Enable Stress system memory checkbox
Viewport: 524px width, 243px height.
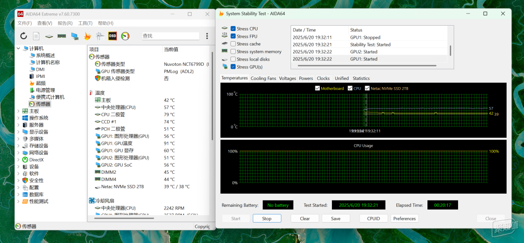[x=233, y=52]
